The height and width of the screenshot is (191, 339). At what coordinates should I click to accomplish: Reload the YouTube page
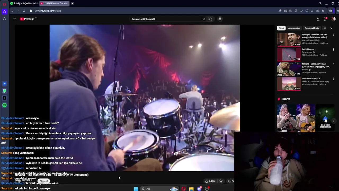24,11
